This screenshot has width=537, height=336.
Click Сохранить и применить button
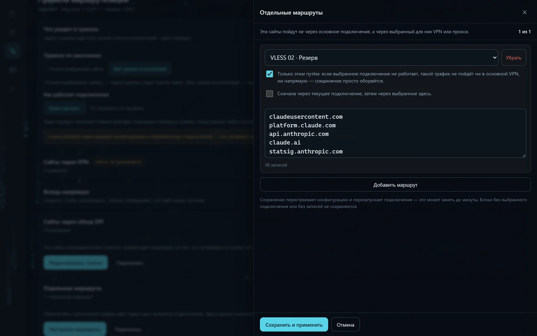[294, 325]
